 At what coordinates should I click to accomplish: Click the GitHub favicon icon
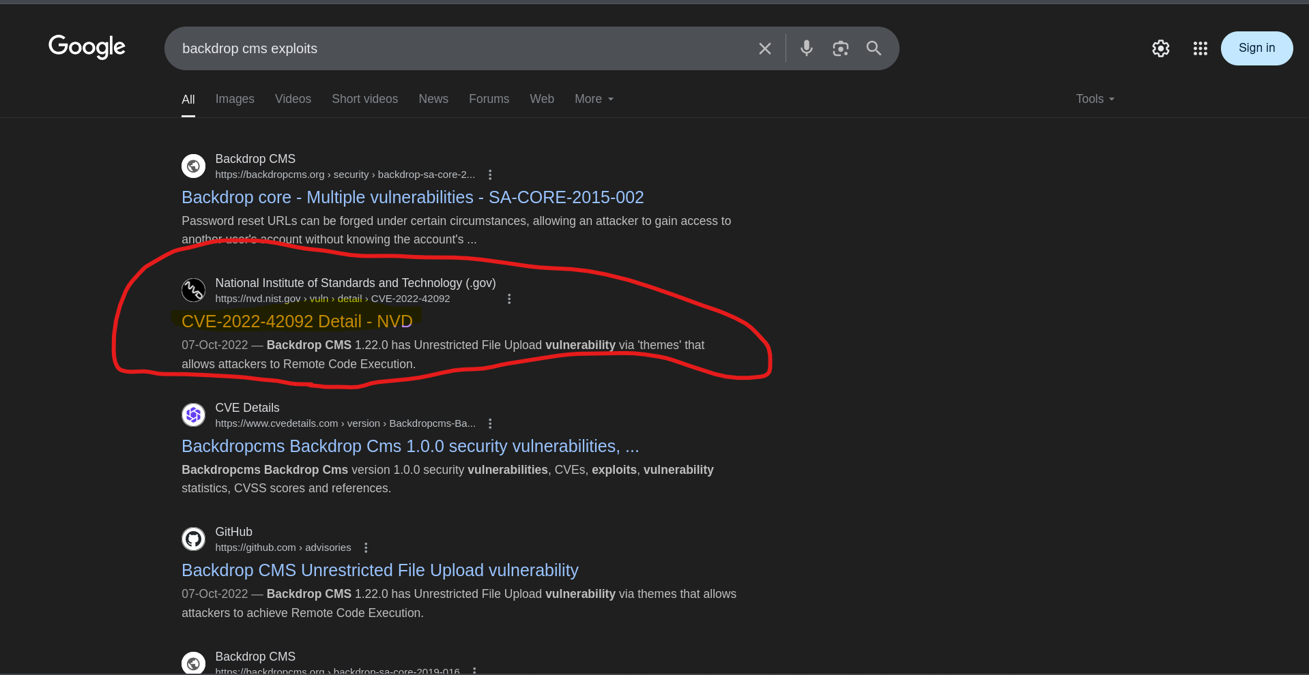(x=194, y=539)
